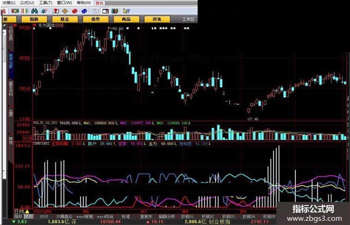
Task: Click the 17.46 low price marker
Action: pyautogui.click(x=253, y=119)
